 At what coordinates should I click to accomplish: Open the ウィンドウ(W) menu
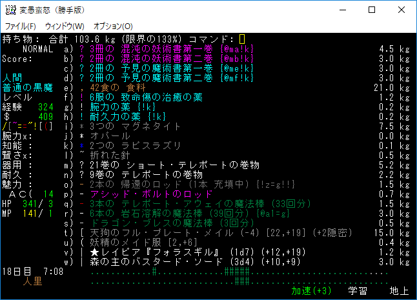[65, 26]
